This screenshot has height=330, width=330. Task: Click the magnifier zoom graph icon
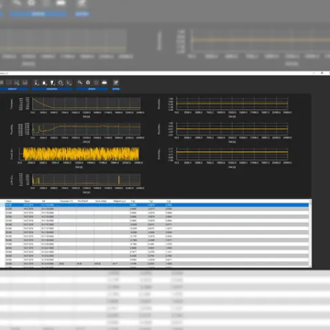point(80,82)
